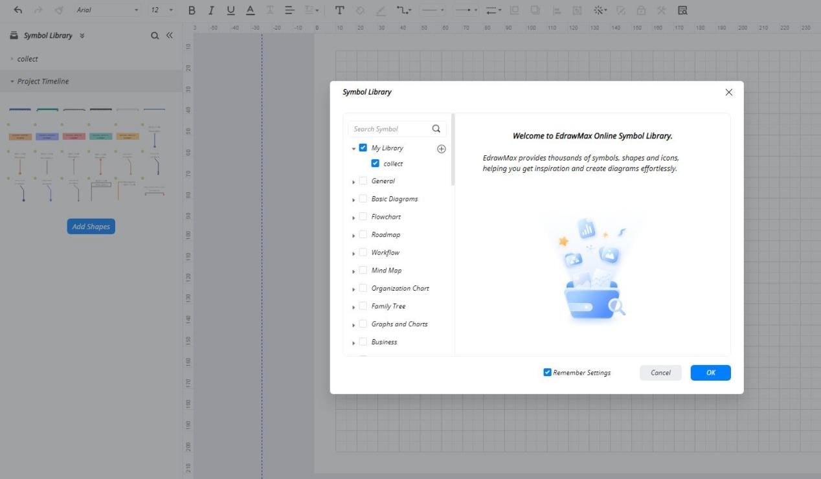
Task: Check the Flowchart checkbox
Action: pyautogui.click(x=363, y=216)
